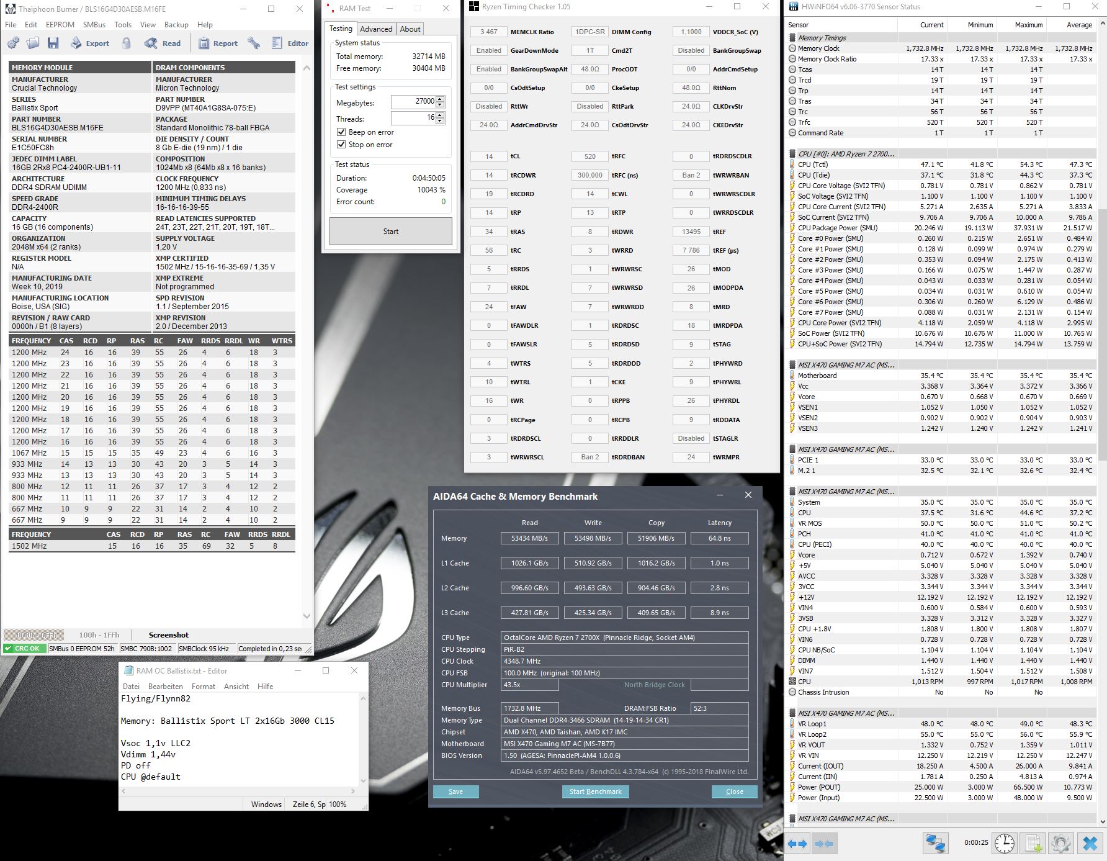Click the HWiNFO64 title bar icon
The width and height of the screenshot is (1107, 861).
click(x=793, y=7)
